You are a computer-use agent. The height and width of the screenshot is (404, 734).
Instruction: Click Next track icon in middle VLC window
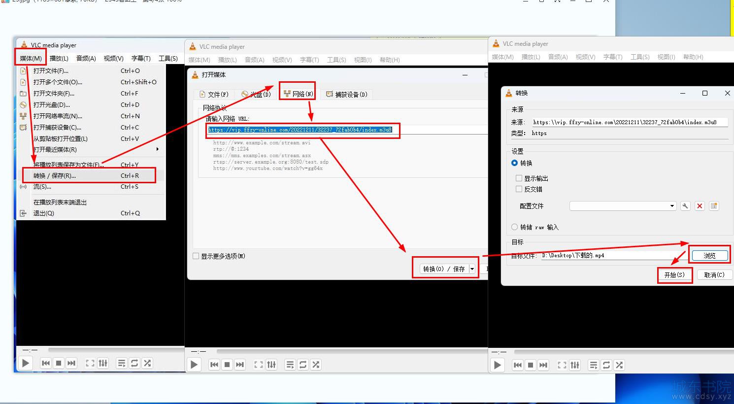[x=240, y=365]
